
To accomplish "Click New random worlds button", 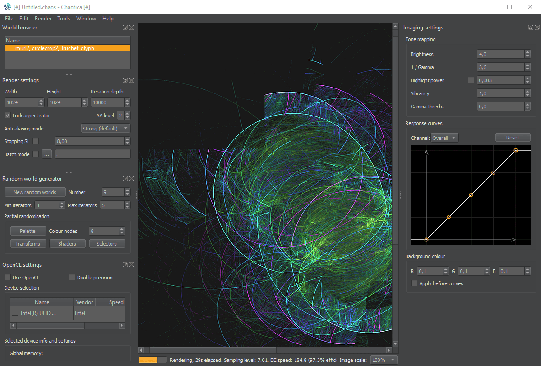I will (x=35, y=192).
